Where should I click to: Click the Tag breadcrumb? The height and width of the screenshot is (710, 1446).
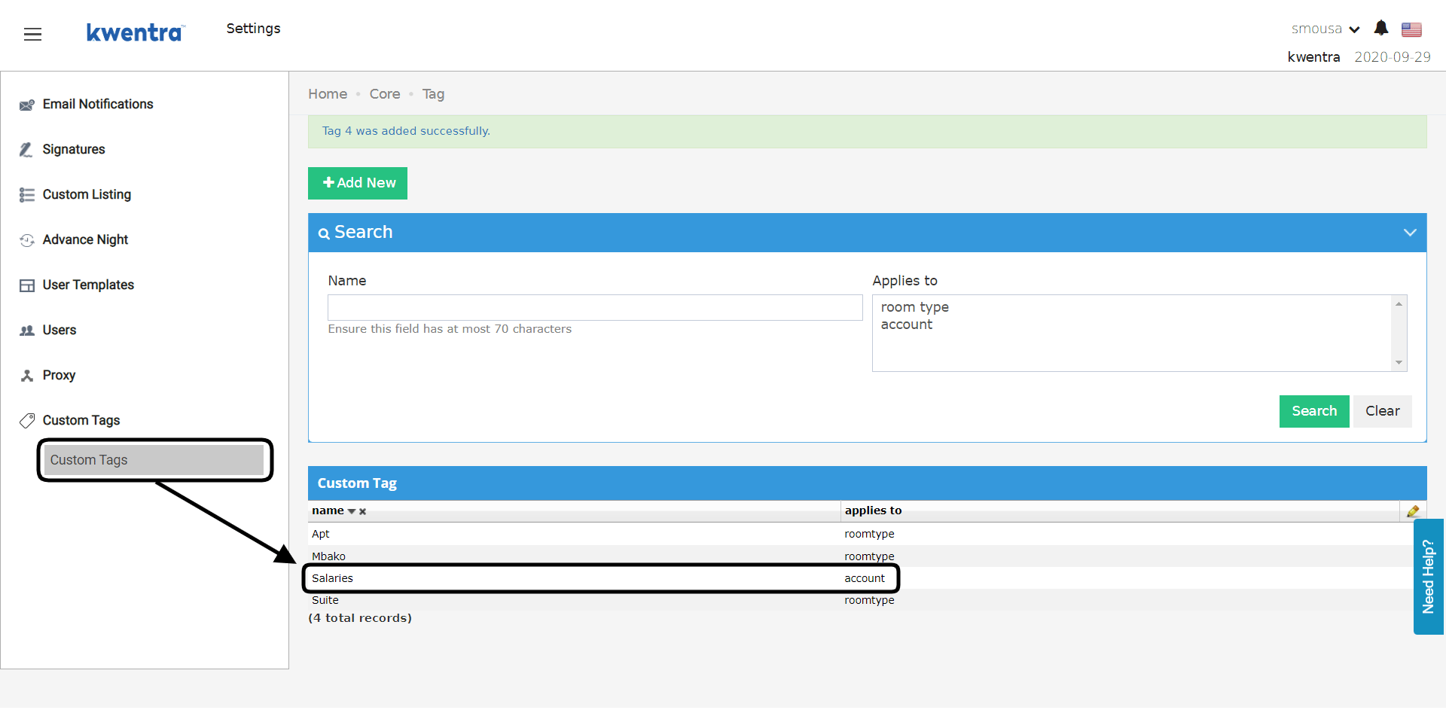433,94
